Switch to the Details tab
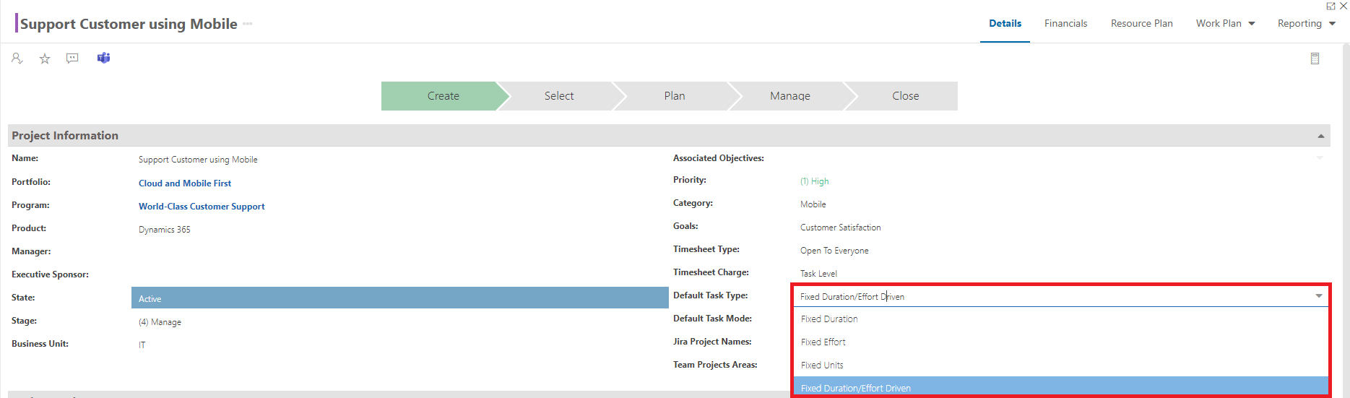The width and height of the screenshot is (1350, 398). pyautogui.click(x=1005, y=23)
